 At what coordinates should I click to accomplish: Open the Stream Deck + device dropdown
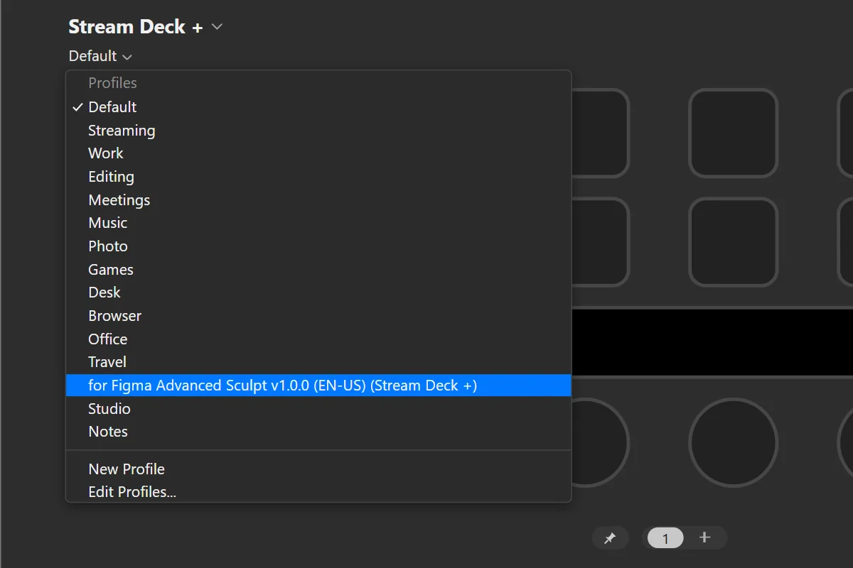coord(146,27)
